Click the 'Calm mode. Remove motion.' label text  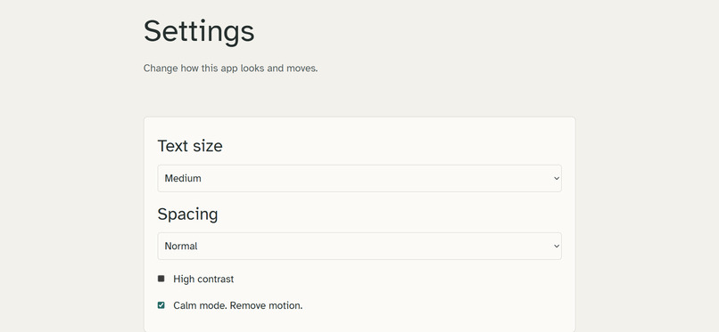coord(238,305)
